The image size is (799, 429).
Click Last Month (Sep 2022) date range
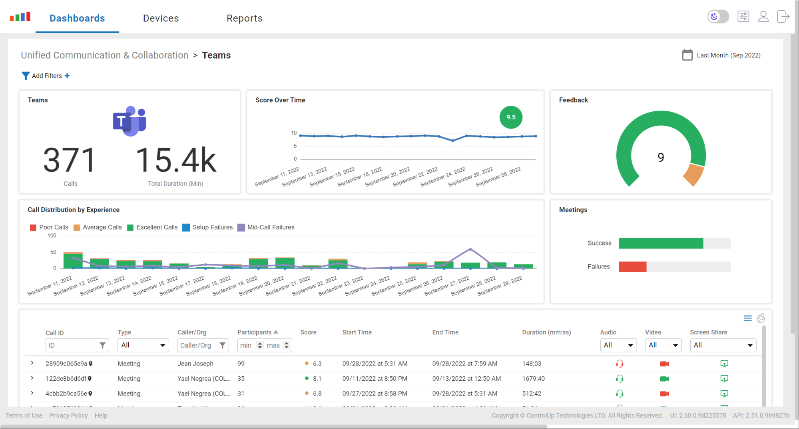(728, 55)
